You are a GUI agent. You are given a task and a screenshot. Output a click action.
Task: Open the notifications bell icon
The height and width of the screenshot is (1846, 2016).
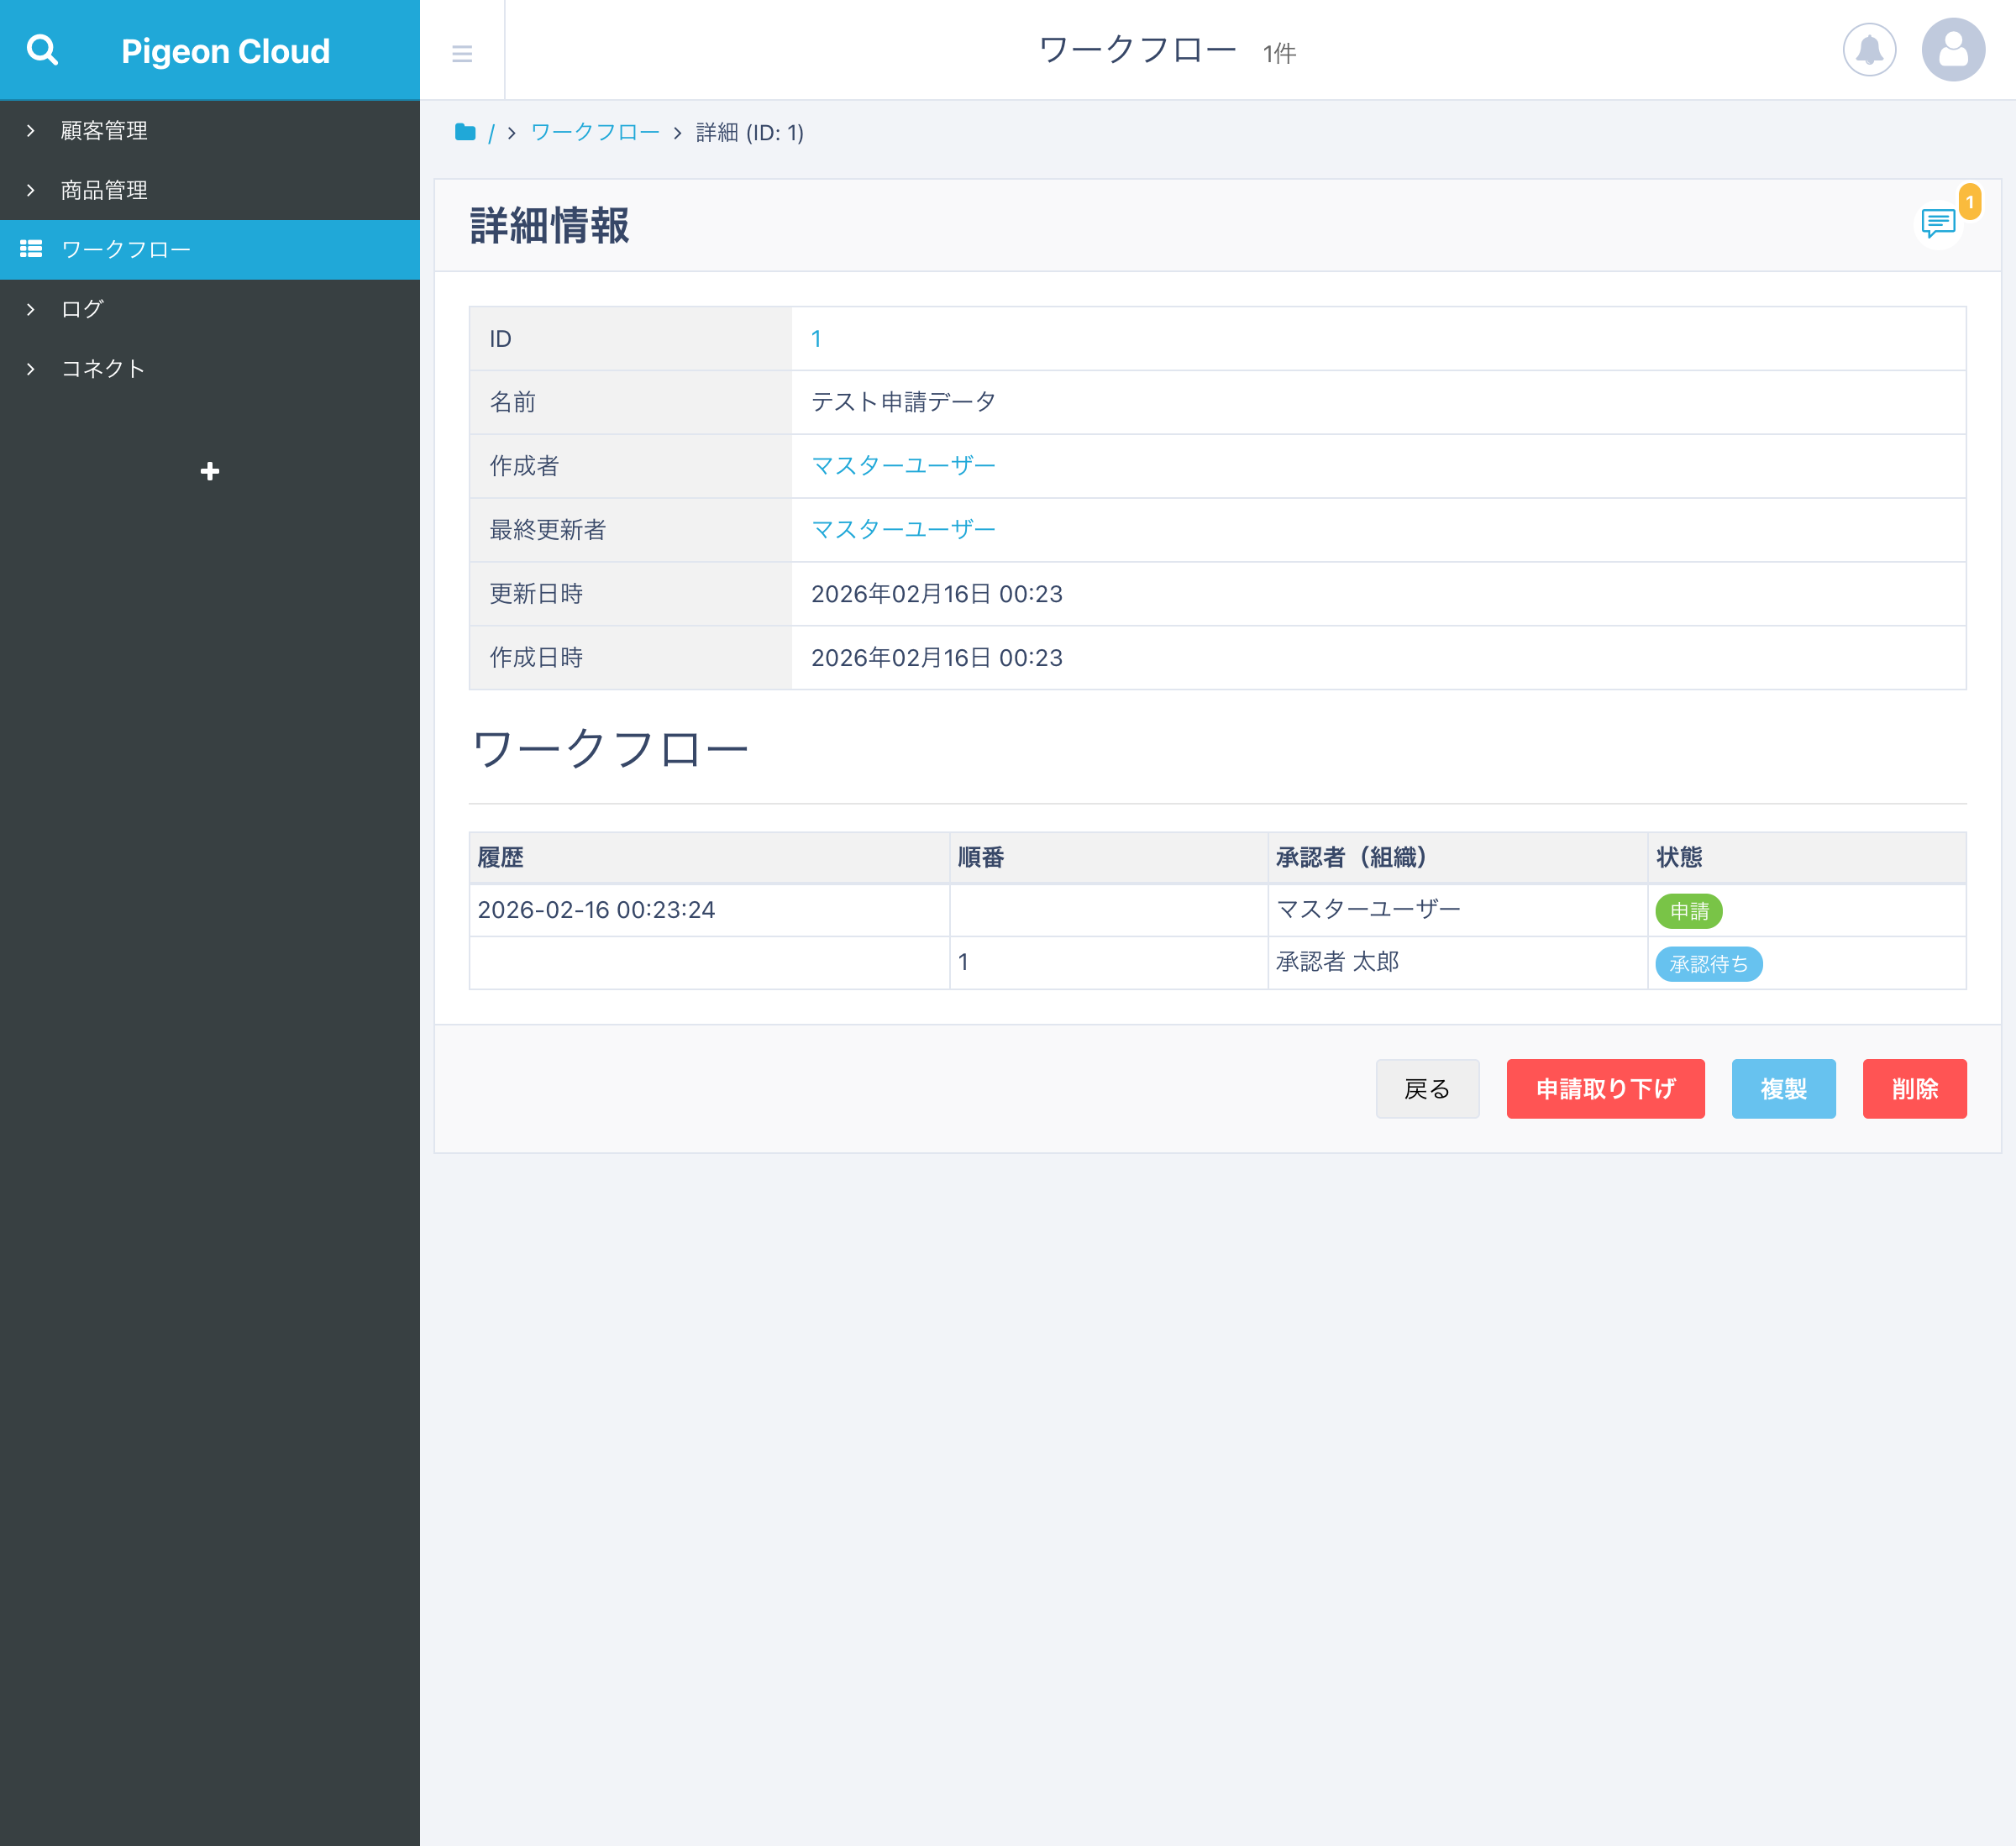[1869, 50]
